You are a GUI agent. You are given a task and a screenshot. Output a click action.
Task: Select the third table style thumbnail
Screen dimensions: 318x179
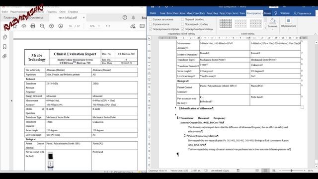(256, 23)
